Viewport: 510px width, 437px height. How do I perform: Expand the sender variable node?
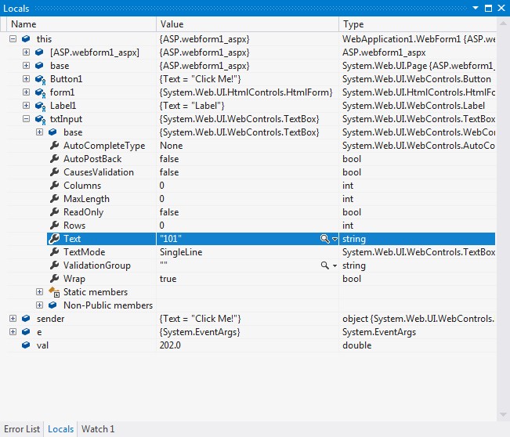13,319
